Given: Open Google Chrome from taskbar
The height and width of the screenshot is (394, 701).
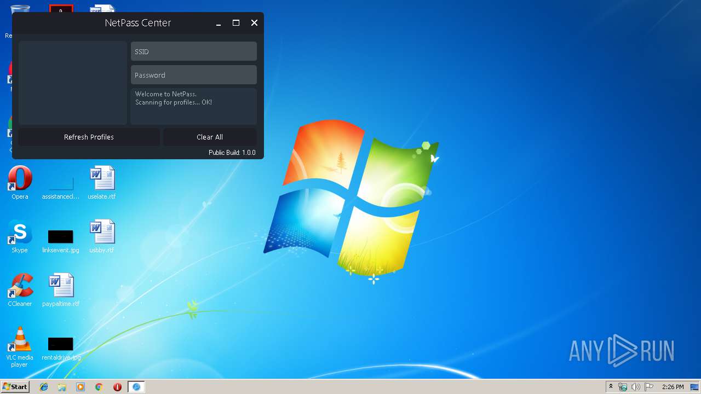Looking at the screenshot, I should (x=99, y=387).
